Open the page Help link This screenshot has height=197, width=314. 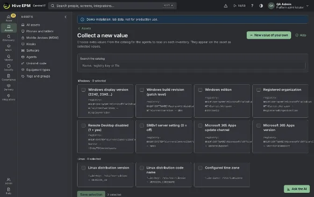pos(301,35)
